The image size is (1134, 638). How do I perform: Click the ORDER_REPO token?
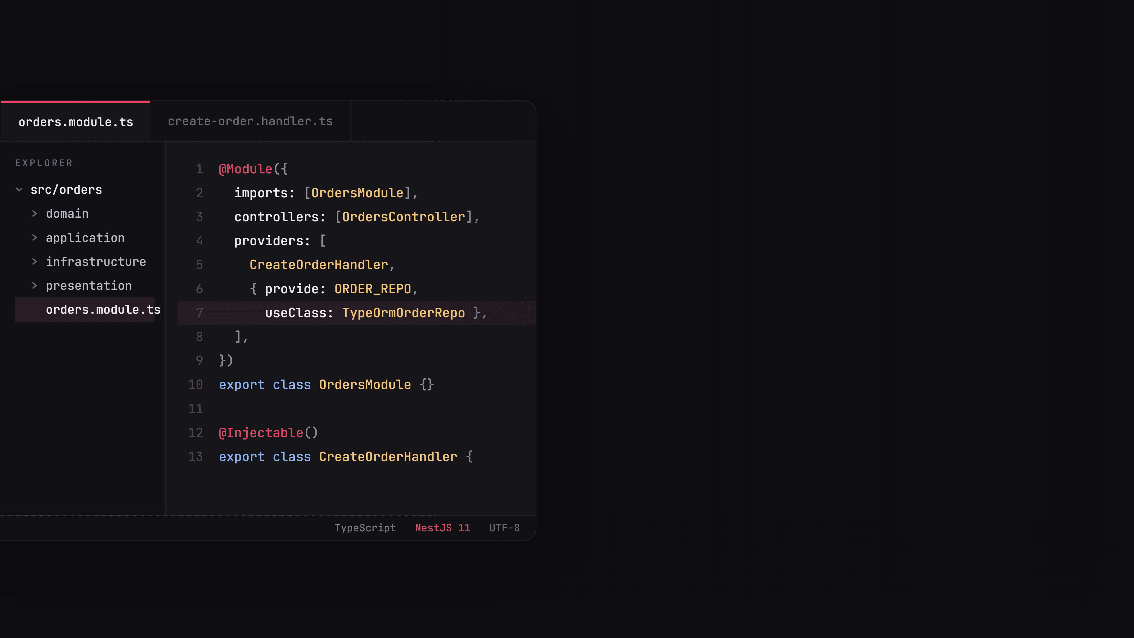373,289
